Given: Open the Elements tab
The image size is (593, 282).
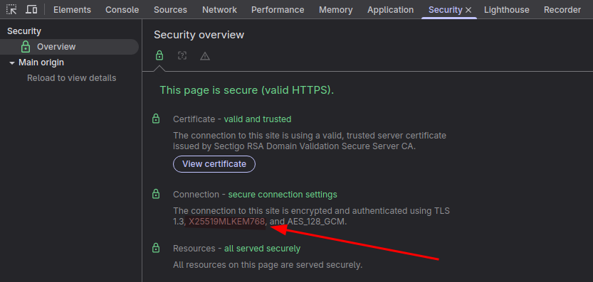Looking at the screenshot, I should click(x=72, y=10).
